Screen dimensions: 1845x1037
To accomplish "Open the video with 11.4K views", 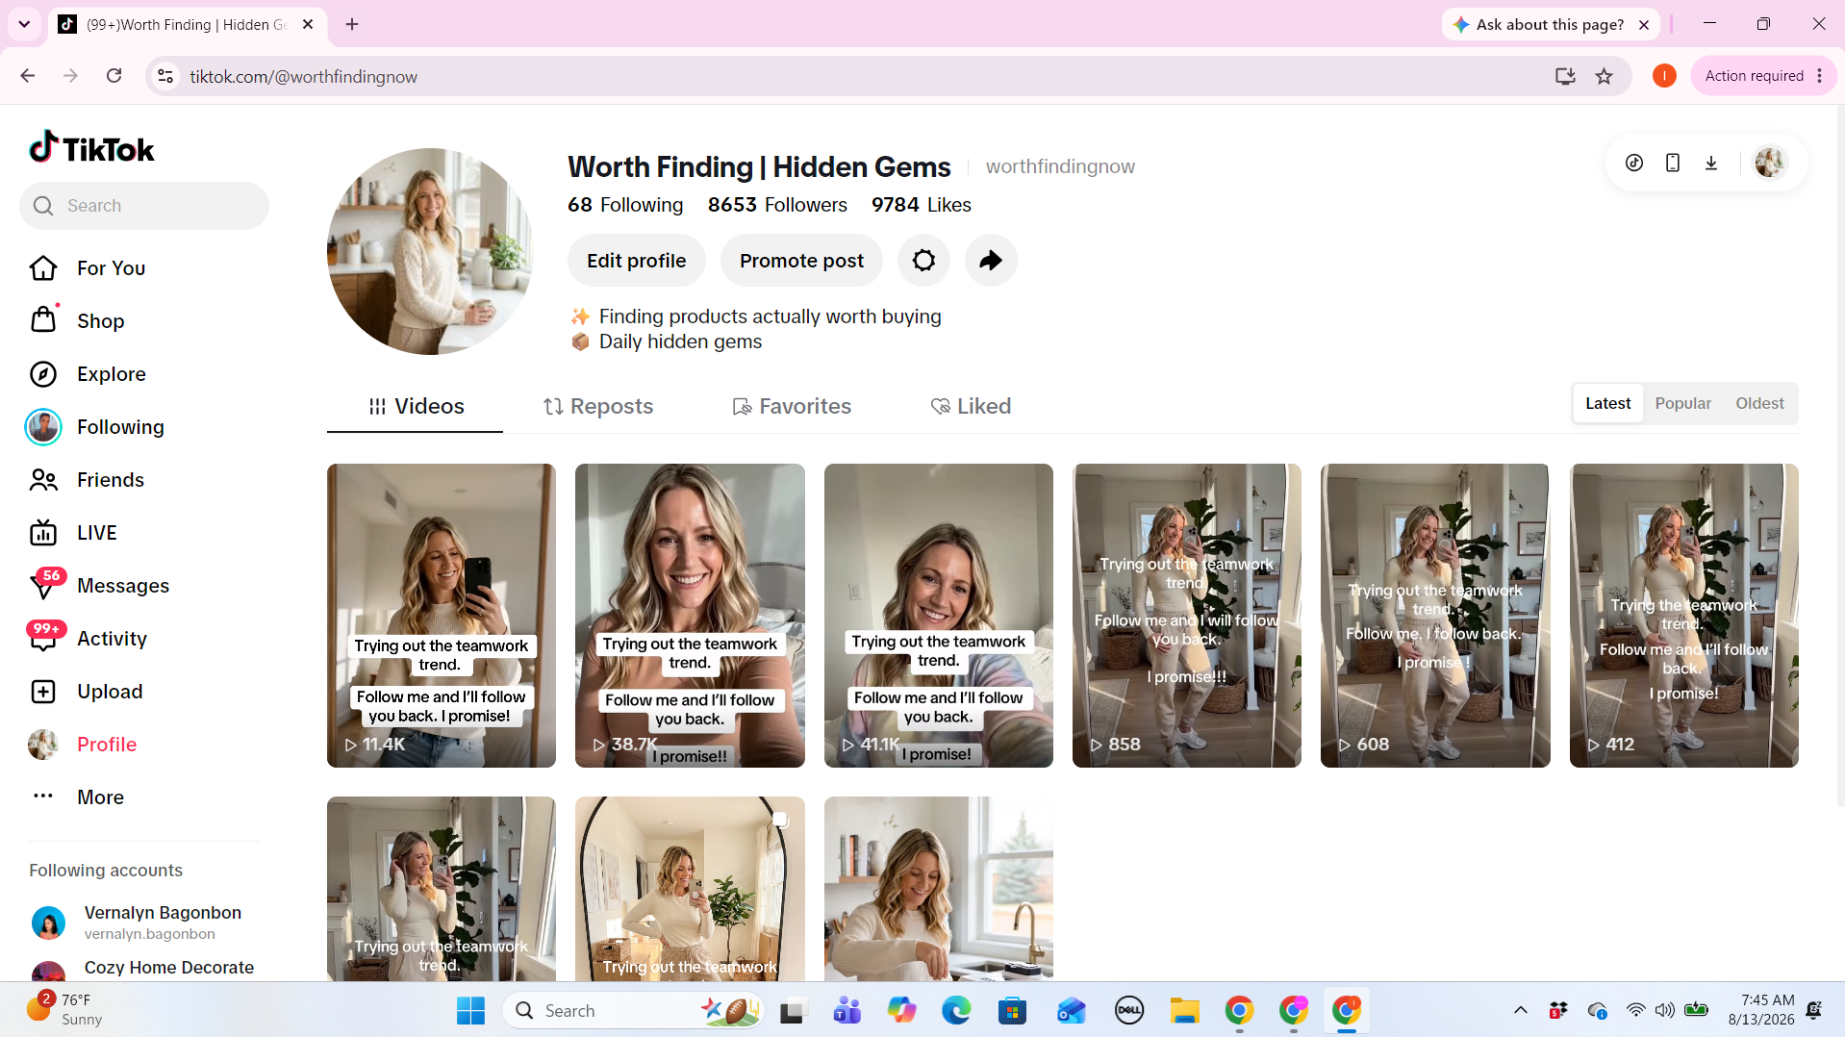I will pyautogui.click(x=442, y=616).
